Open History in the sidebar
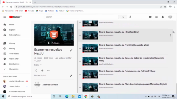177x99 pixels. coord(12,48)
